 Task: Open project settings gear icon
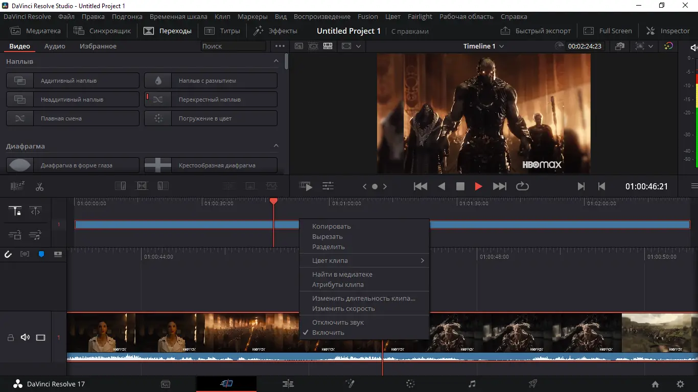pos(680,384)
